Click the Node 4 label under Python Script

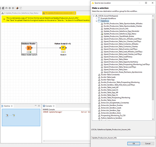click(63, 55)
